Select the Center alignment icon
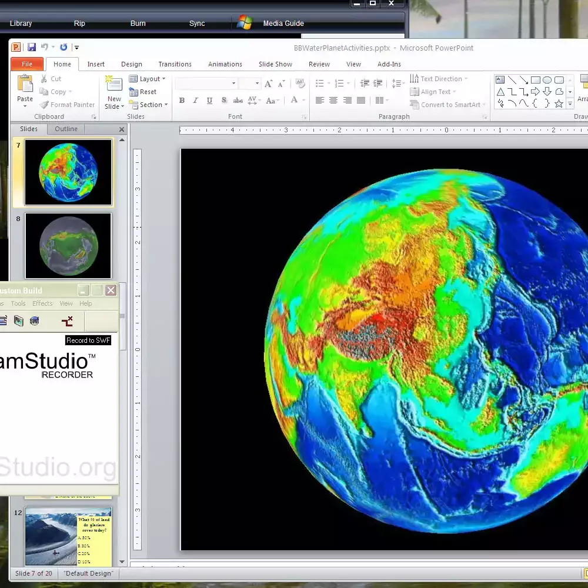Image resolution: width=588 pixels, height=588 pixels. click(333, 100)
